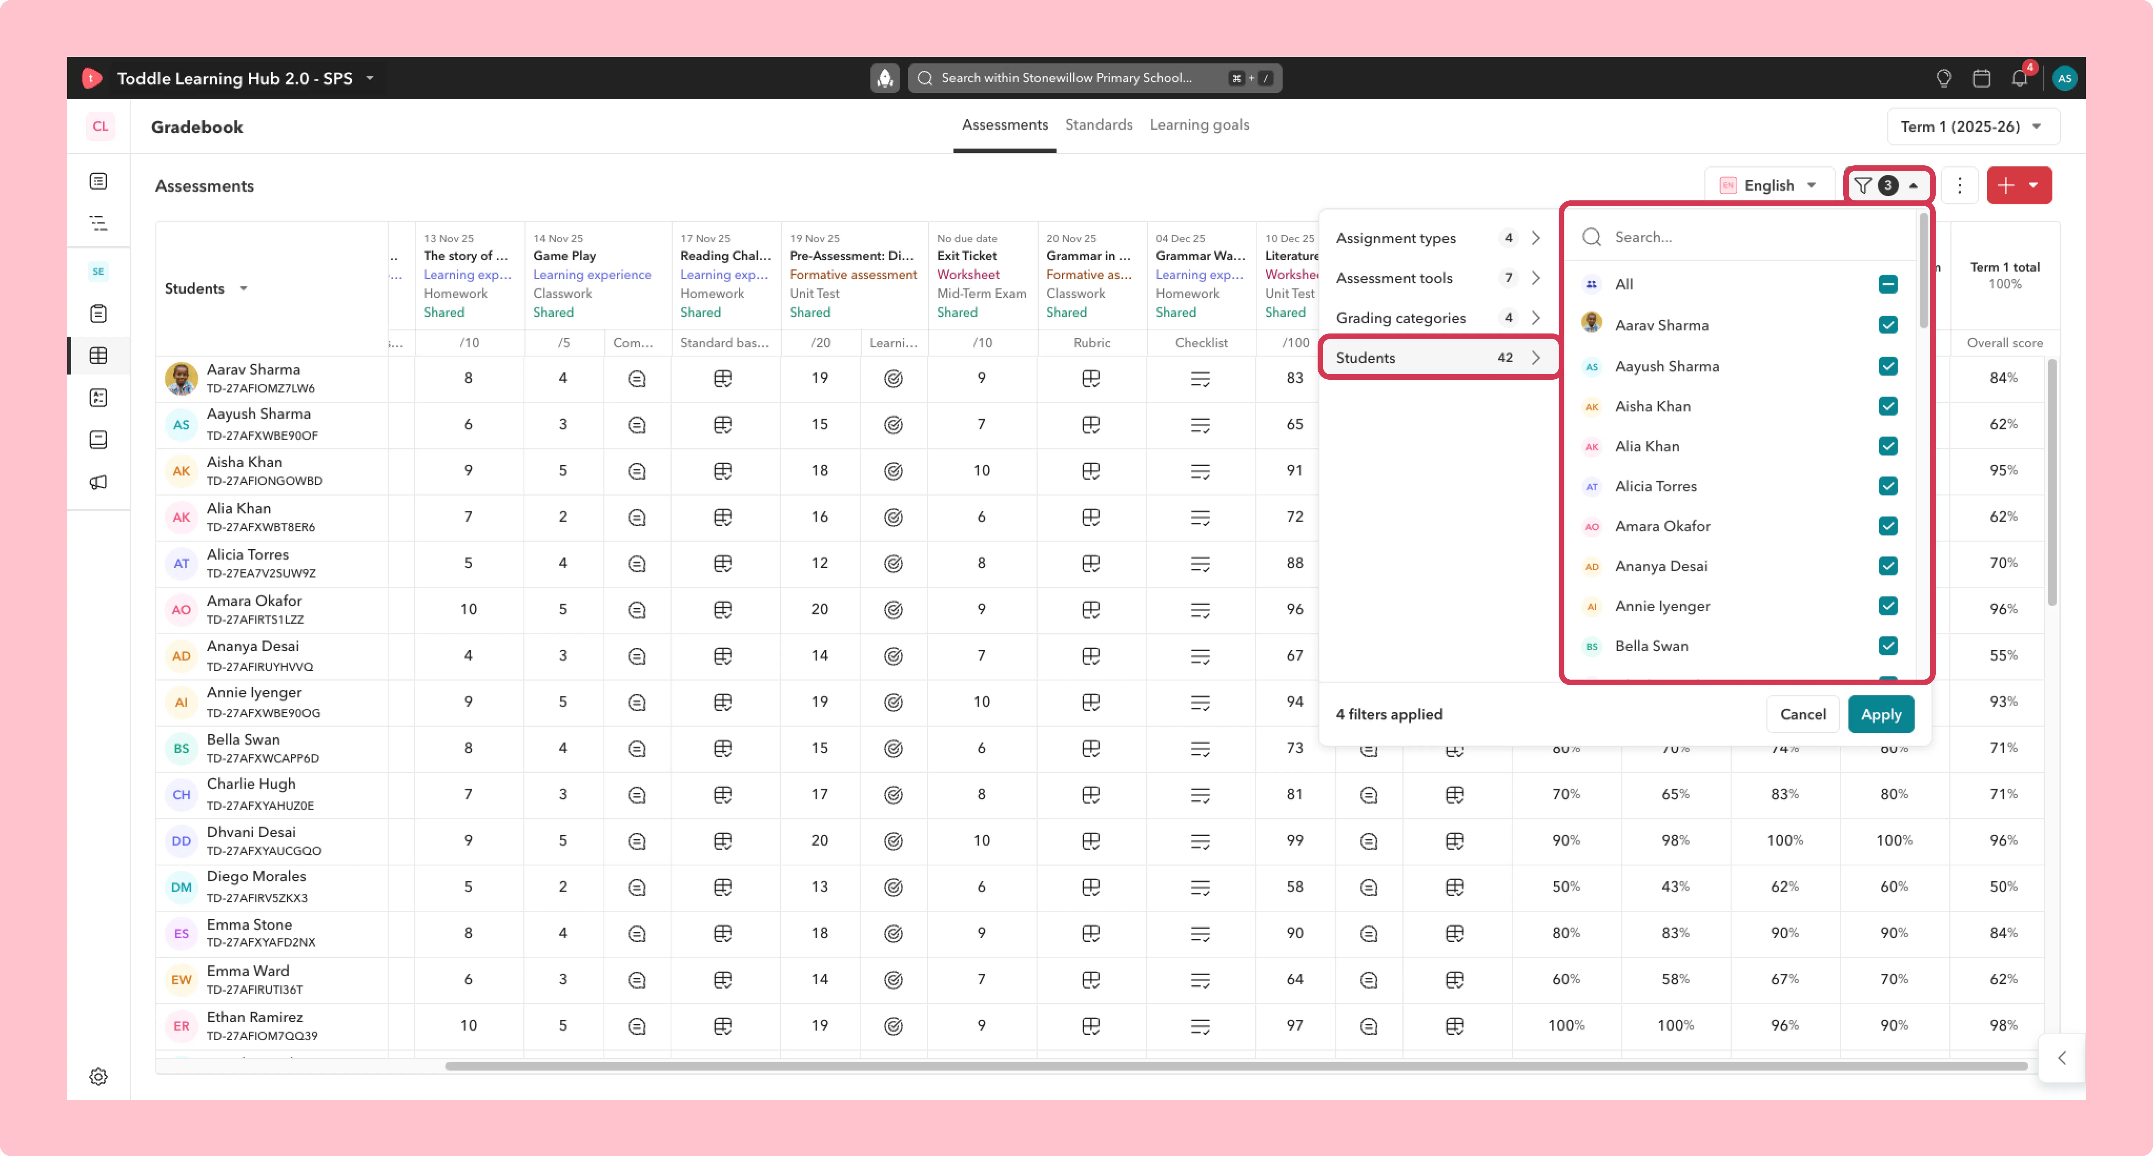Open Charlie Hugh student row name

tap(251, 784)
